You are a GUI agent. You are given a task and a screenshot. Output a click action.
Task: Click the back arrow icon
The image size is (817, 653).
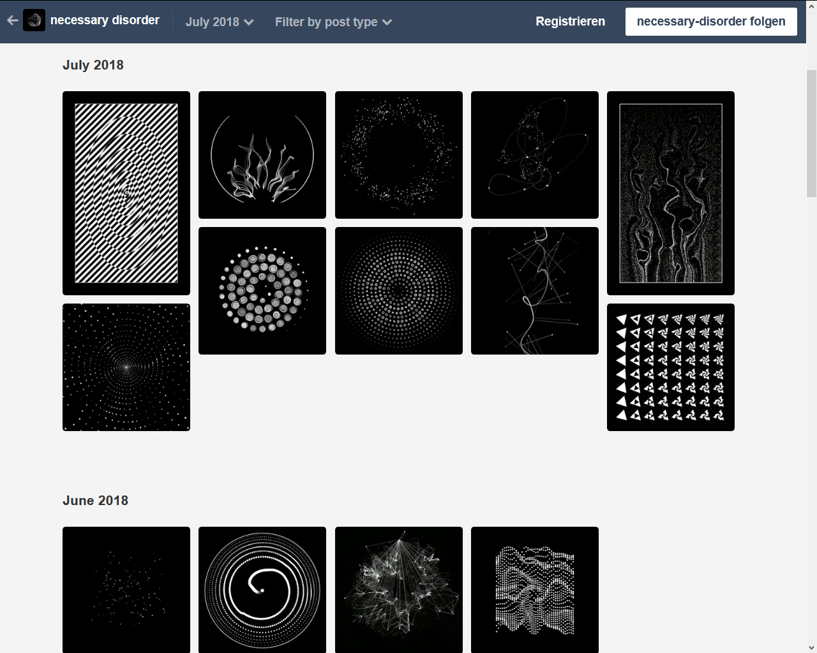[12, 20]
